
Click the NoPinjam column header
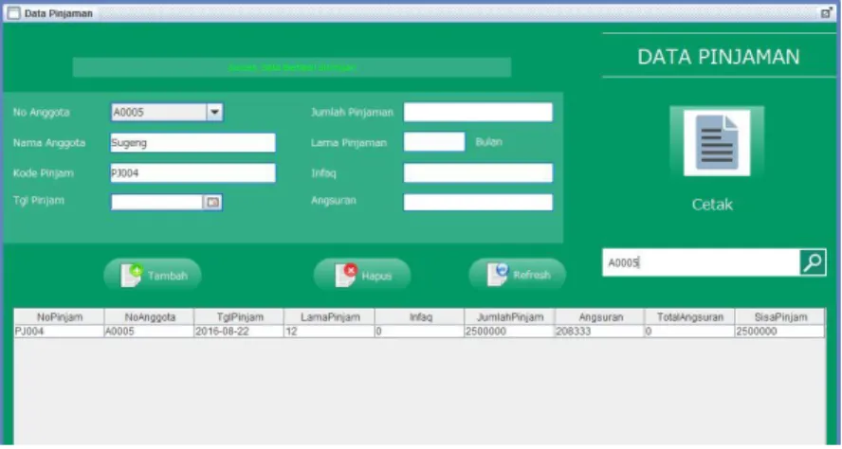tap(59, 317)
